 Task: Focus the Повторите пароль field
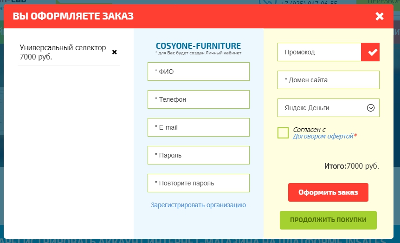click(199, 183)
